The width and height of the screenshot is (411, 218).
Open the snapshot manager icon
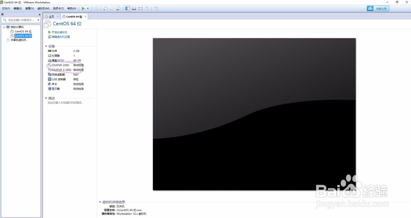coord(118,8)
